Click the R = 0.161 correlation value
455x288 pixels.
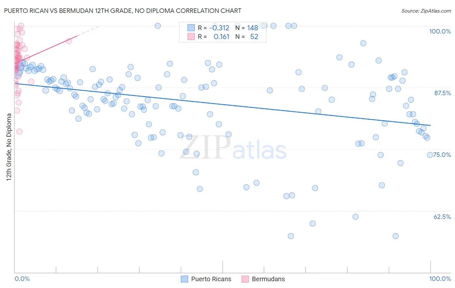214,37
